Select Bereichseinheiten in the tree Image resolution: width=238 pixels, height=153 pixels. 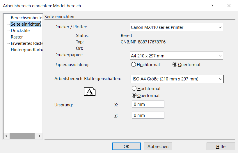[26, 18]
